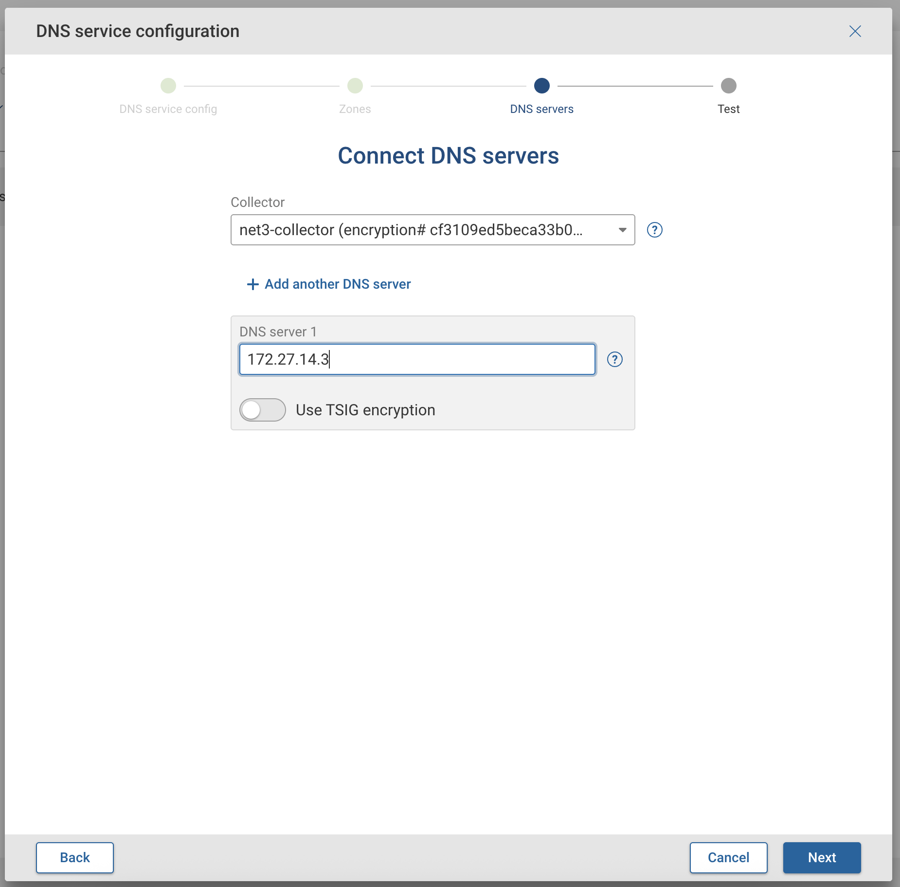The image size is (900, 887).
Task: Select the Test step label
Action: point(728,109)
